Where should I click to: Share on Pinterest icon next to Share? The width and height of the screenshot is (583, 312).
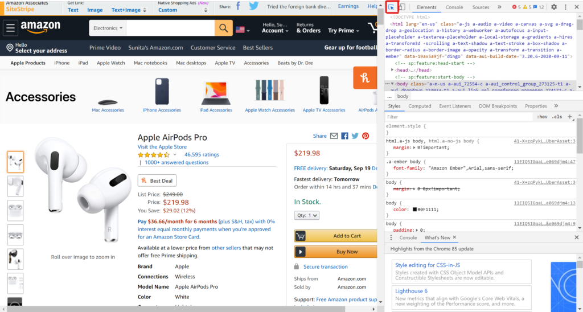pos(366,136)
